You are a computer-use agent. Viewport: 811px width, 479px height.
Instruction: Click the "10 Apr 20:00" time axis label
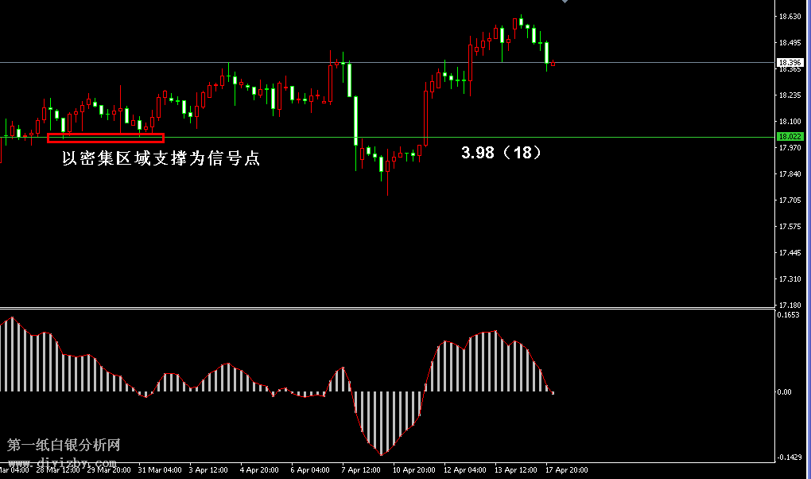[412, 470]
